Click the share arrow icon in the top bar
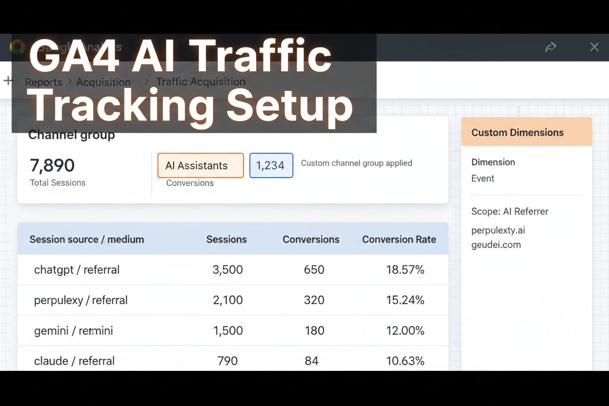Viewport: 609px width, 406px height. (551, 47)
